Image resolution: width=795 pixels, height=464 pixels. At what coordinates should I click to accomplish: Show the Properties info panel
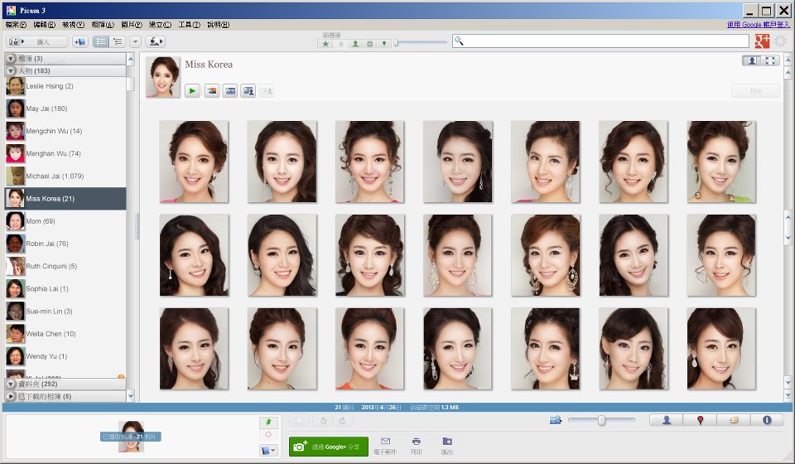click(767, 420)
